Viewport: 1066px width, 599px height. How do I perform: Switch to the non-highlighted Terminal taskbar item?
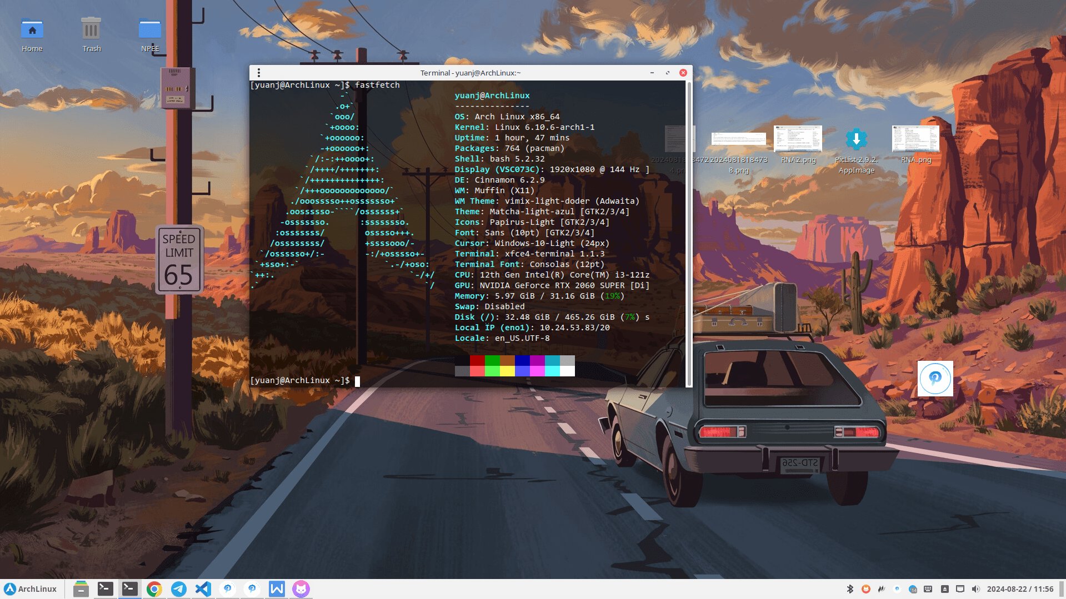pyautogui.click(x=106, y=589)
